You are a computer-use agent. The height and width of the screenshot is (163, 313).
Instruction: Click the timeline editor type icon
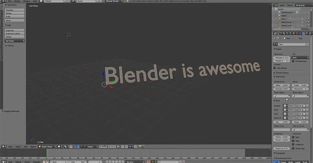(x=4, y=162)
